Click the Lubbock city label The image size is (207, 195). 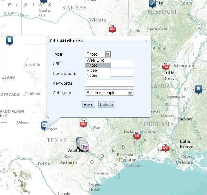(33, 94)
